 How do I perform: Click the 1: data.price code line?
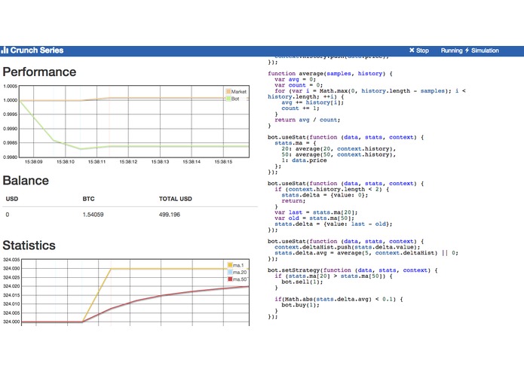pyautogui.click(x=304, y=160)
